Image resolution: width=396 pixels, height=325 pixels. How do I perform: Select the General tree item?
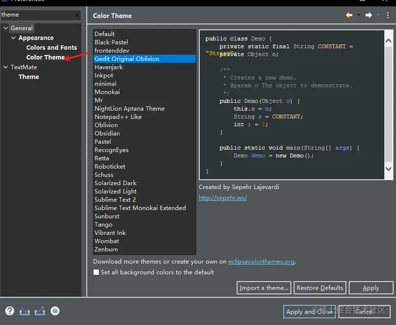pos(21,28)
